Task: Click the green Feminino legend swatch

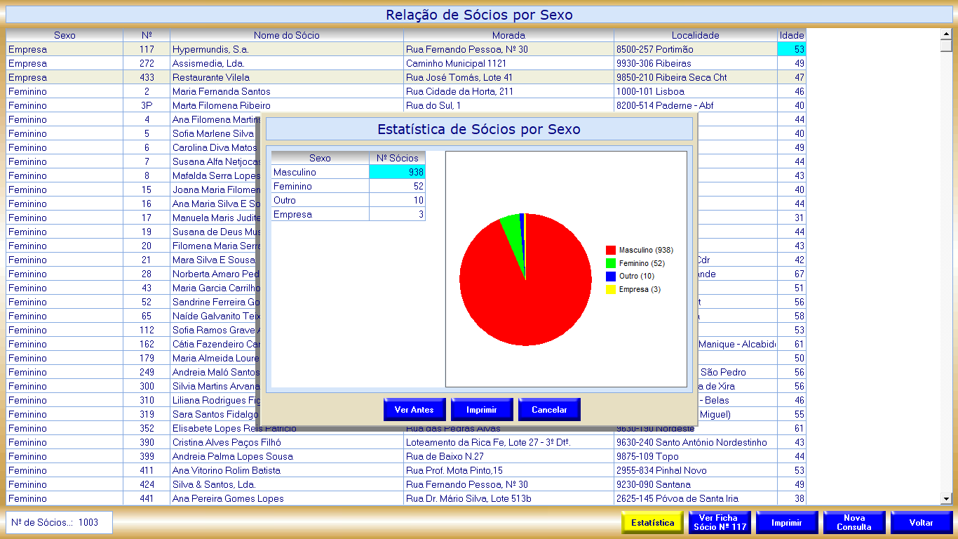Action: [611, 263]
